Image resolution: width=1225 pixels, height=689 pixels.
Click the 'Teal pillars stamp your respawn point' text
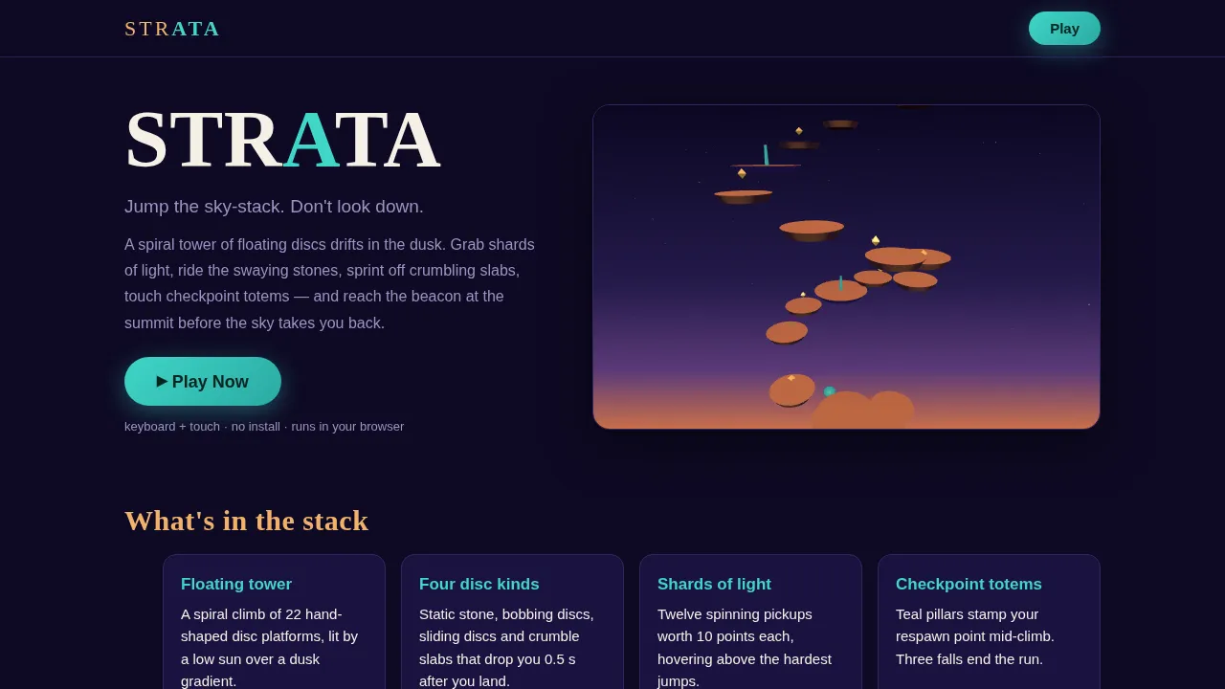976,636
